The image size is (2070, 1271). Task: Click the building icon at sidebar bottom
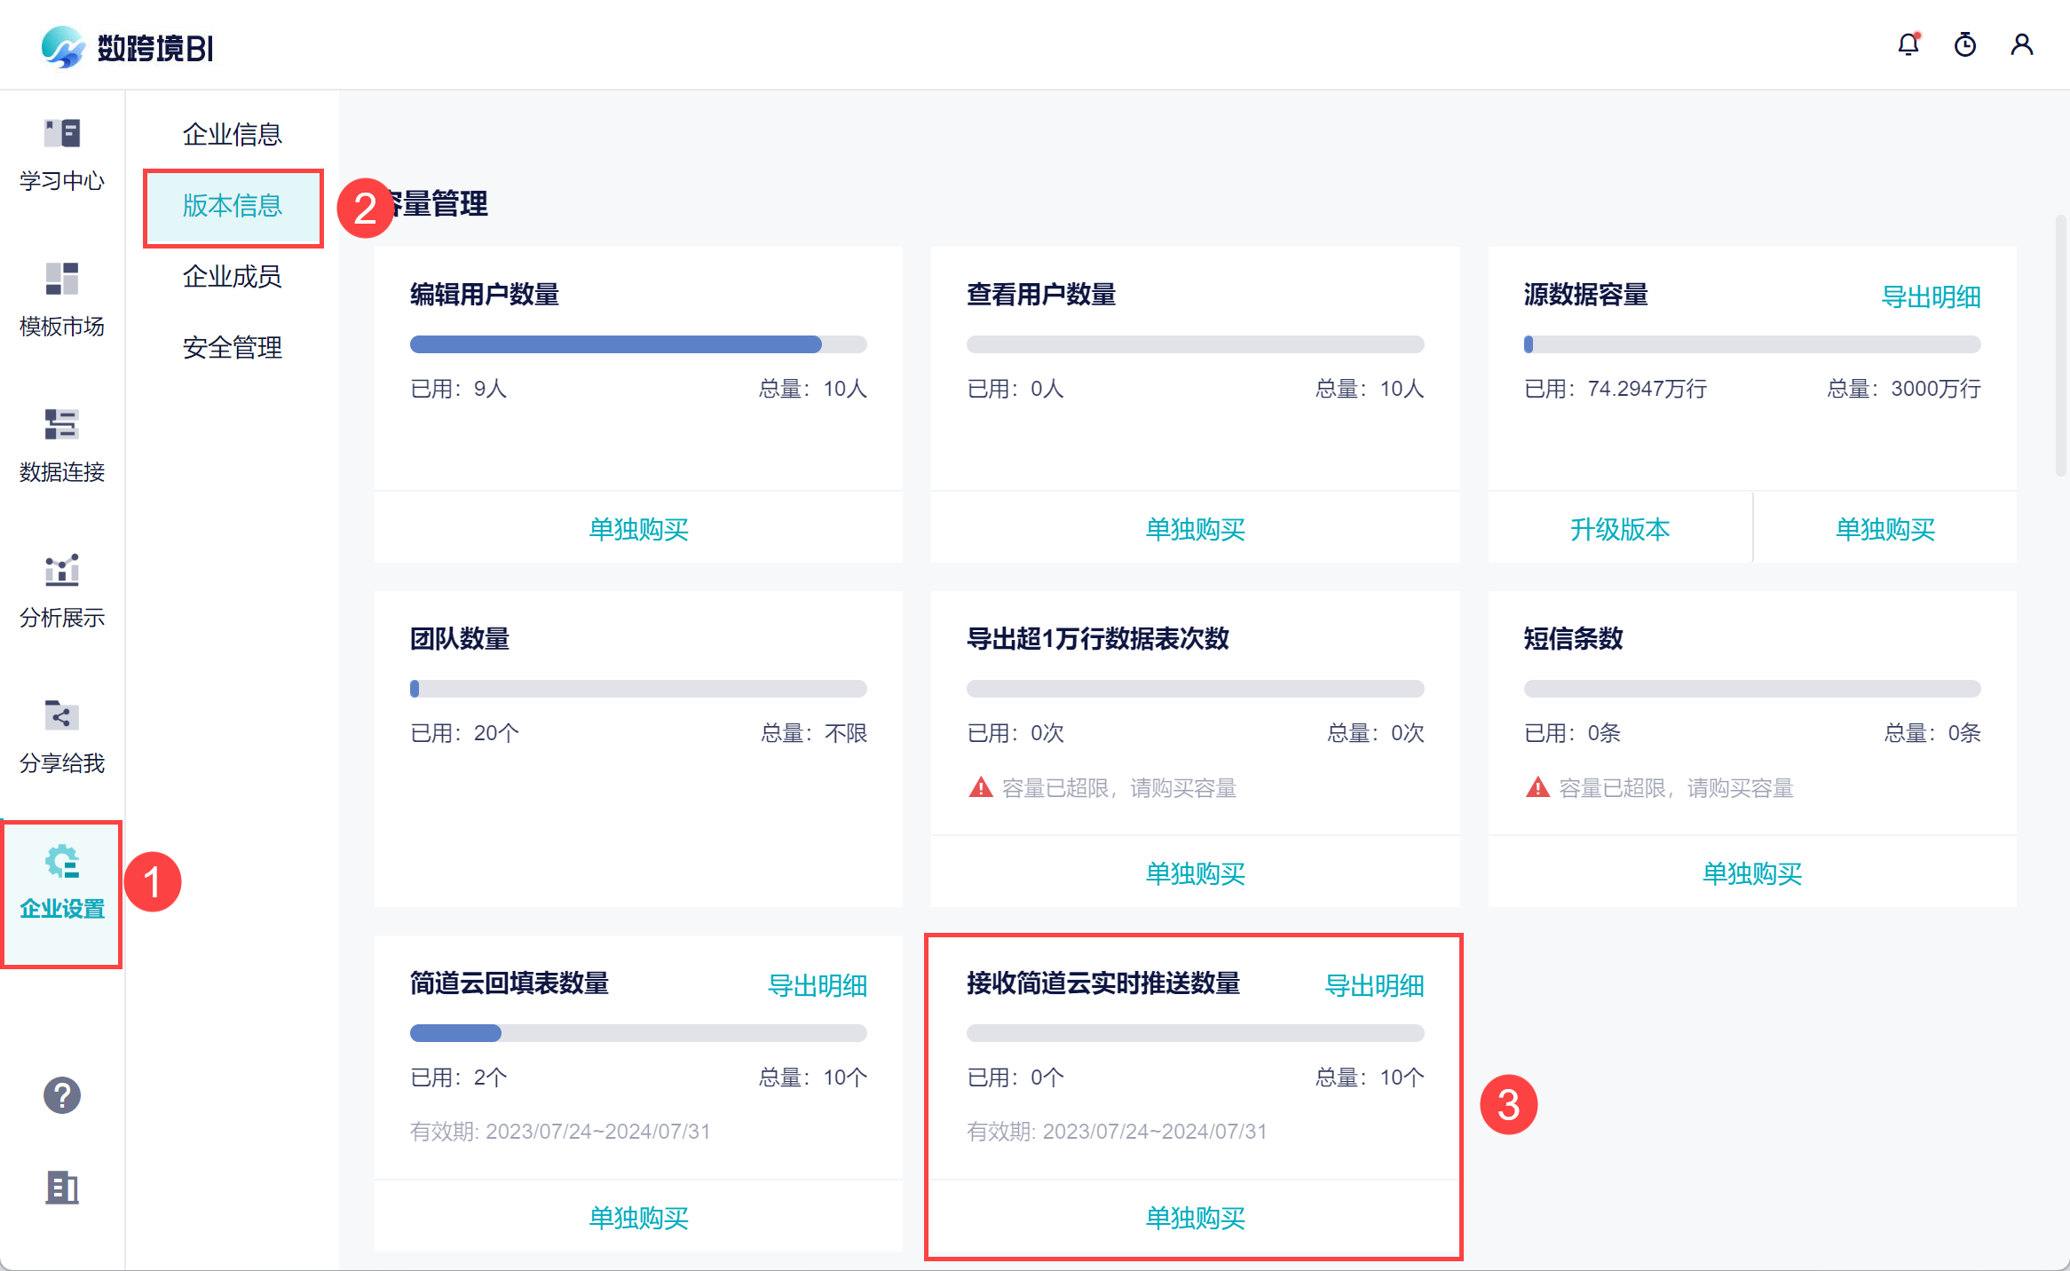[62, 1188]
